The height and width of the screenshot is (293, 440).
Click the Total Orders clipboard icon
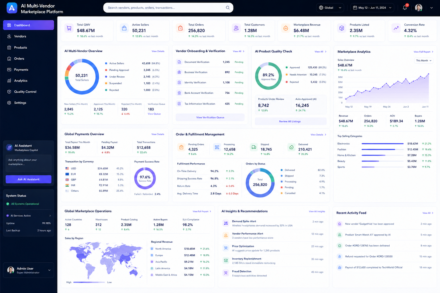point(180,28)
